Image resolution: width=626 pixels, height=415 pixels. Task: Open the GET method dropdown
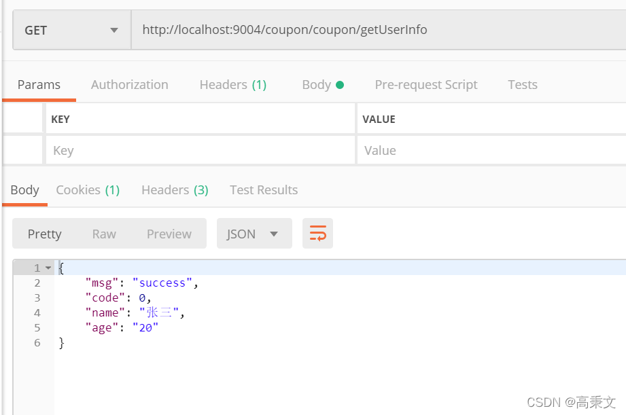[72, 31]
